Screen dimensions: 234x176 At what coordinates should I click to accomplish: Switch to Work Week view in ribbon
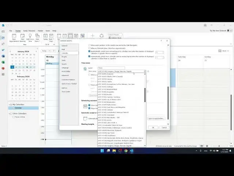click(64, 36)
